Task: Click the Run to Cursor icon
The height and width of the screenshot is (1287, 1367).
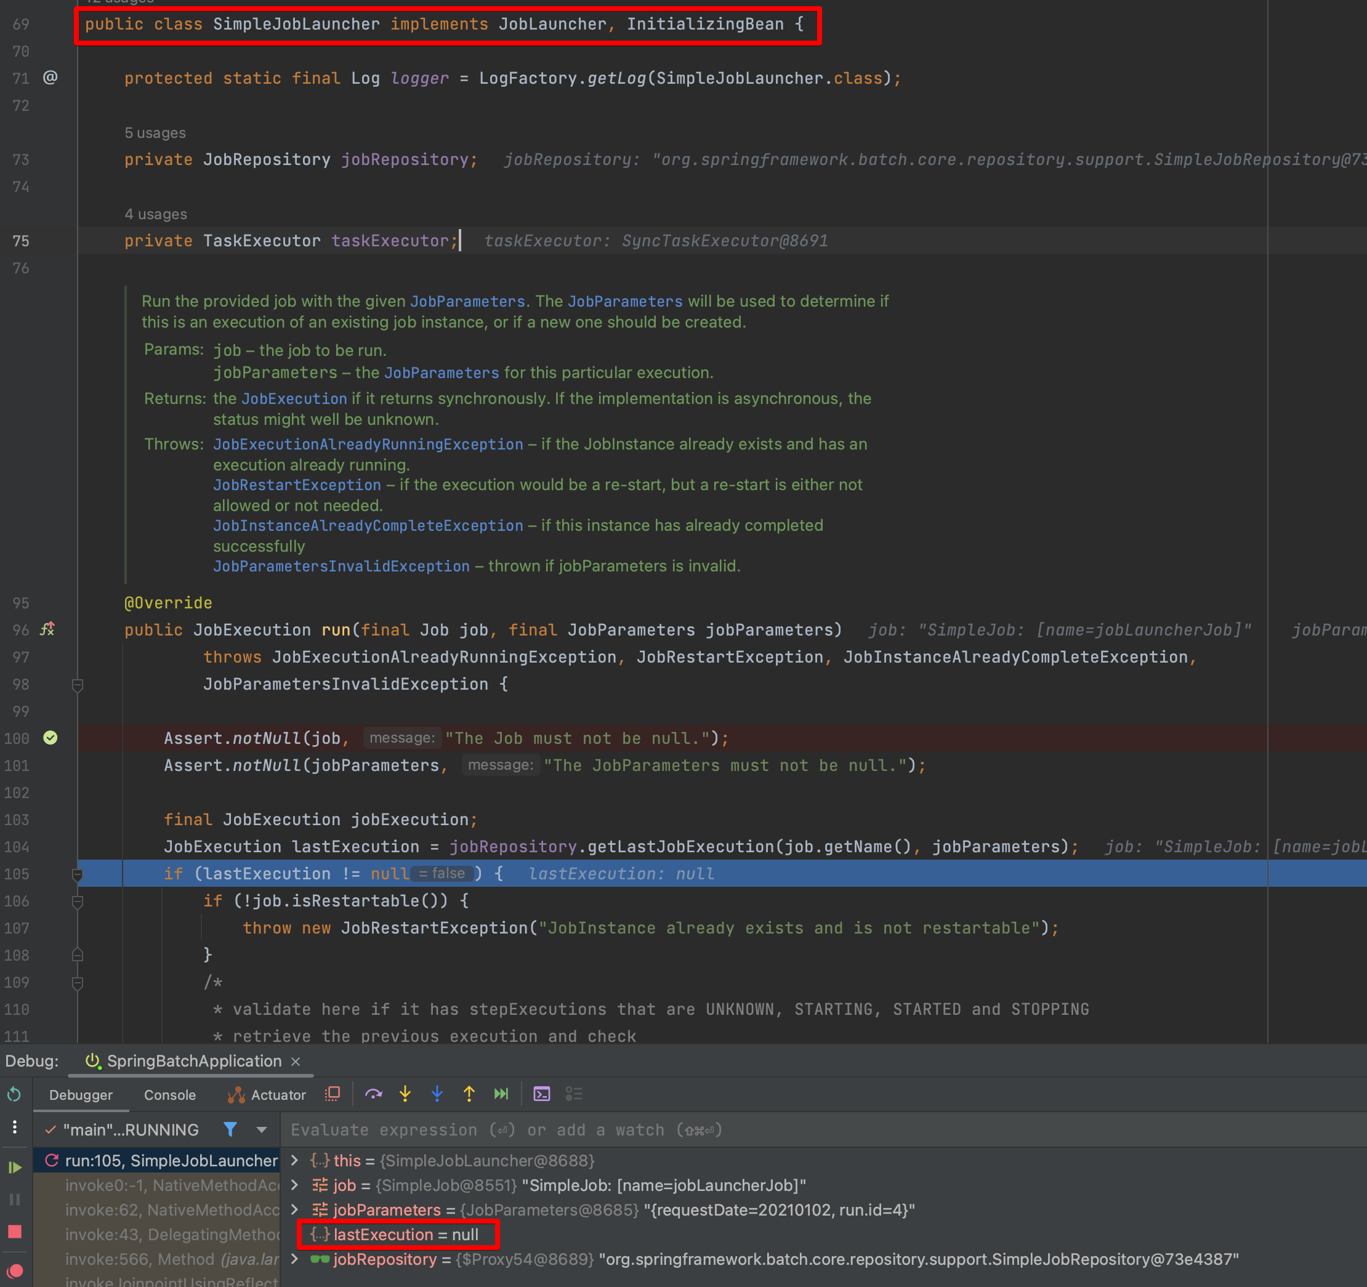Action: [501, 1094]
